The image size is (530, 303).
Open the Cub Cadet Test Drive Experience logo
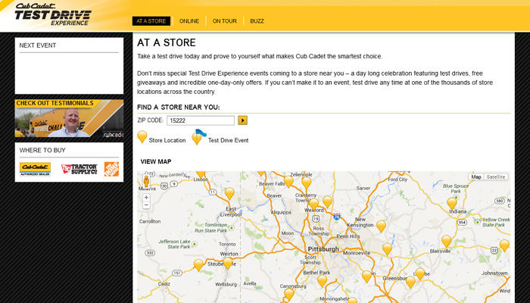[x=53, y=14]
